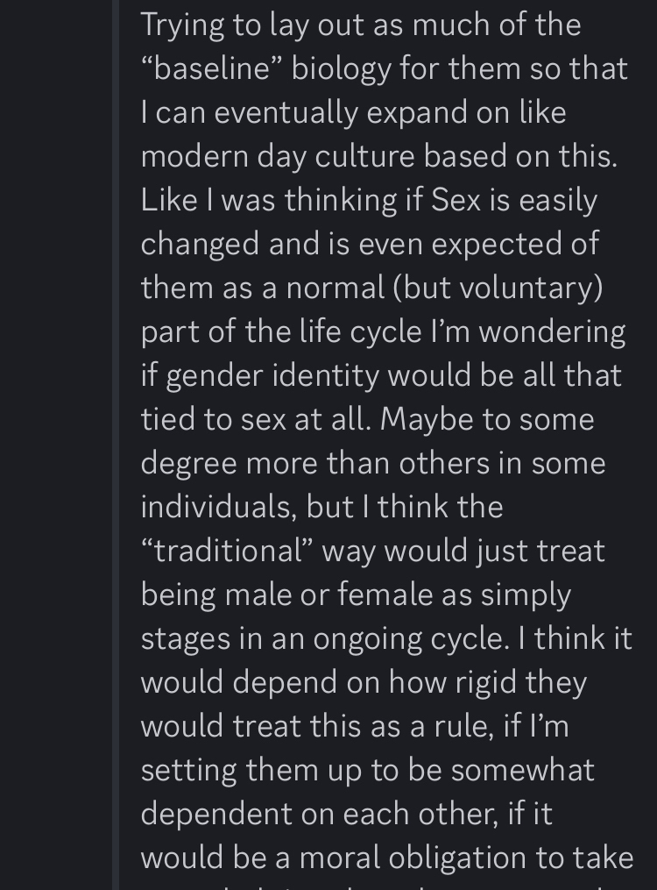Click the word "baseline" in the message
The image size is (657, 890).
pyautogui.click(x=215, y=68)
